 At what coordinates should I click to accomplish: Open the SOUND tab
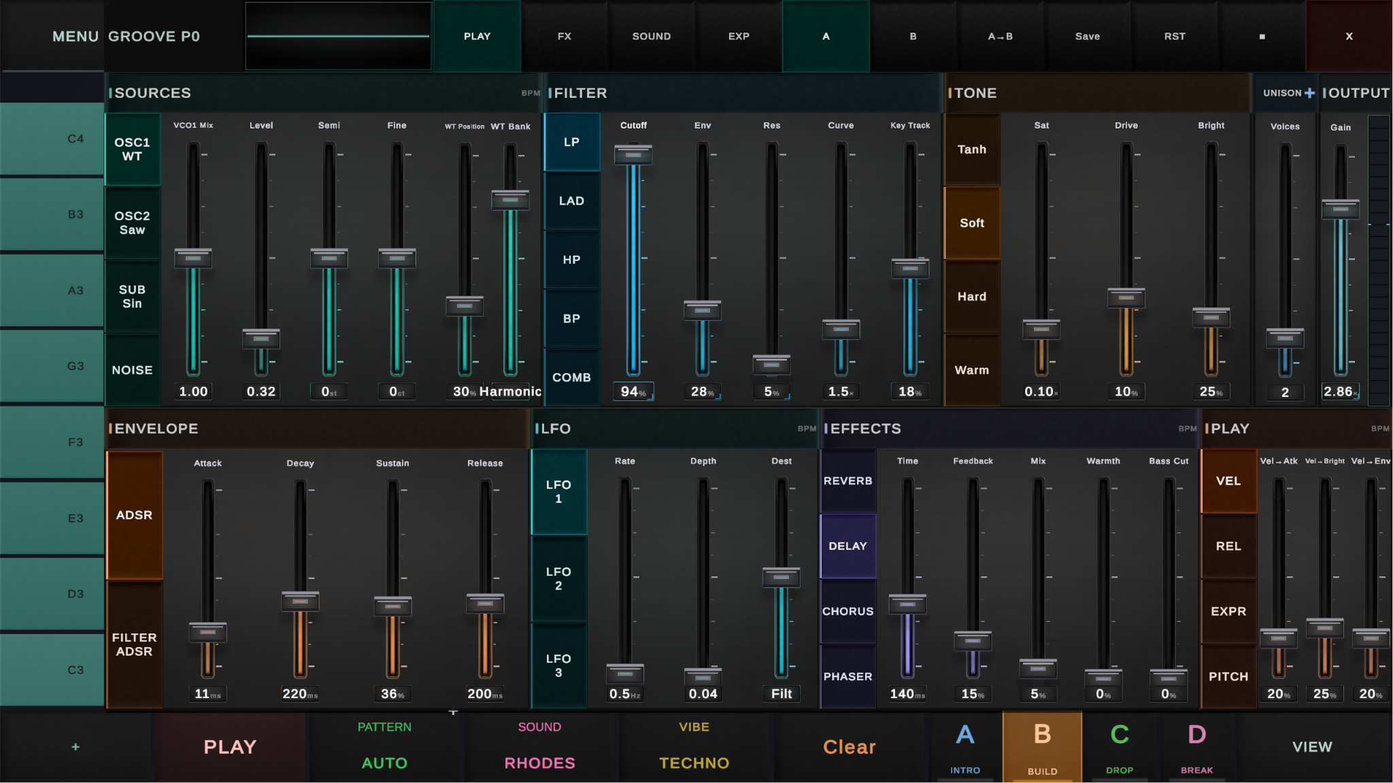(x=652, y=36)
